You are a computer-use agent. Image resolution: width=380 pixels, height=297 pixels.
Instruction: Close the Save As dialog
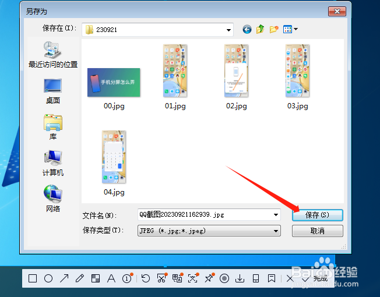coord(337,12)
